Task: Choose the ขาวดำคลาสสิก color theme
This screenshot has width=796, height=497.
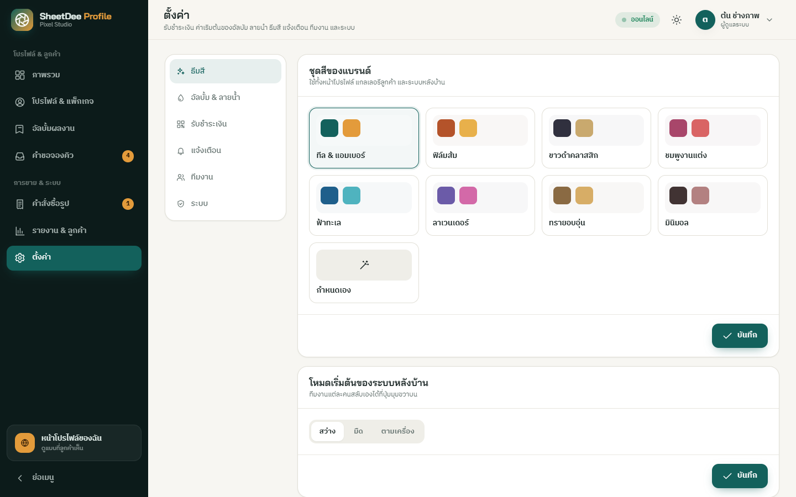Action: 596,138
